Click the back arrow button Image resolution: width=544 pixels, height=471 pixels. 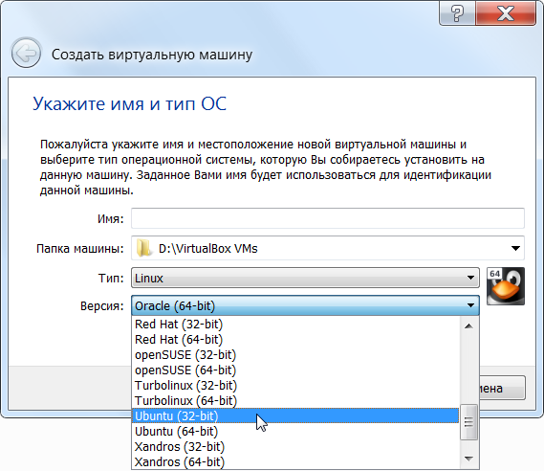pyautogui.click(x=26, y=54)
